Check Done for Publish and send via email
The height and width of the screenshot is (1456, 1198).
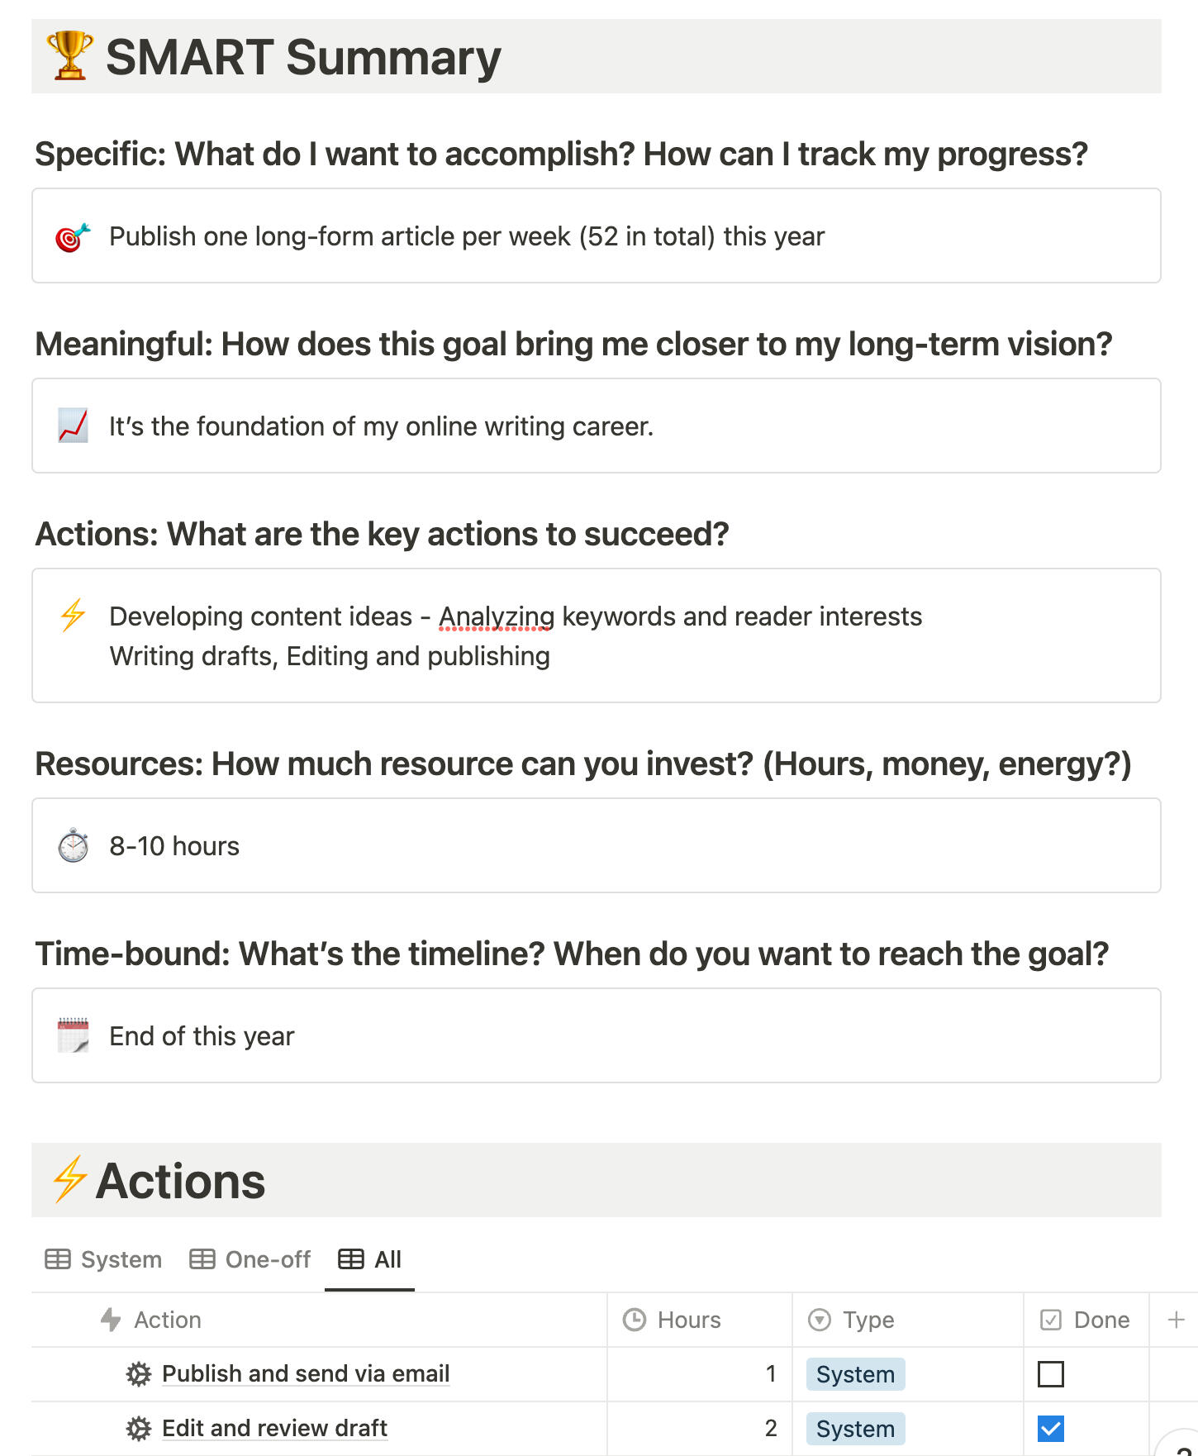pyautogui.click(x=1050, y=1374)
